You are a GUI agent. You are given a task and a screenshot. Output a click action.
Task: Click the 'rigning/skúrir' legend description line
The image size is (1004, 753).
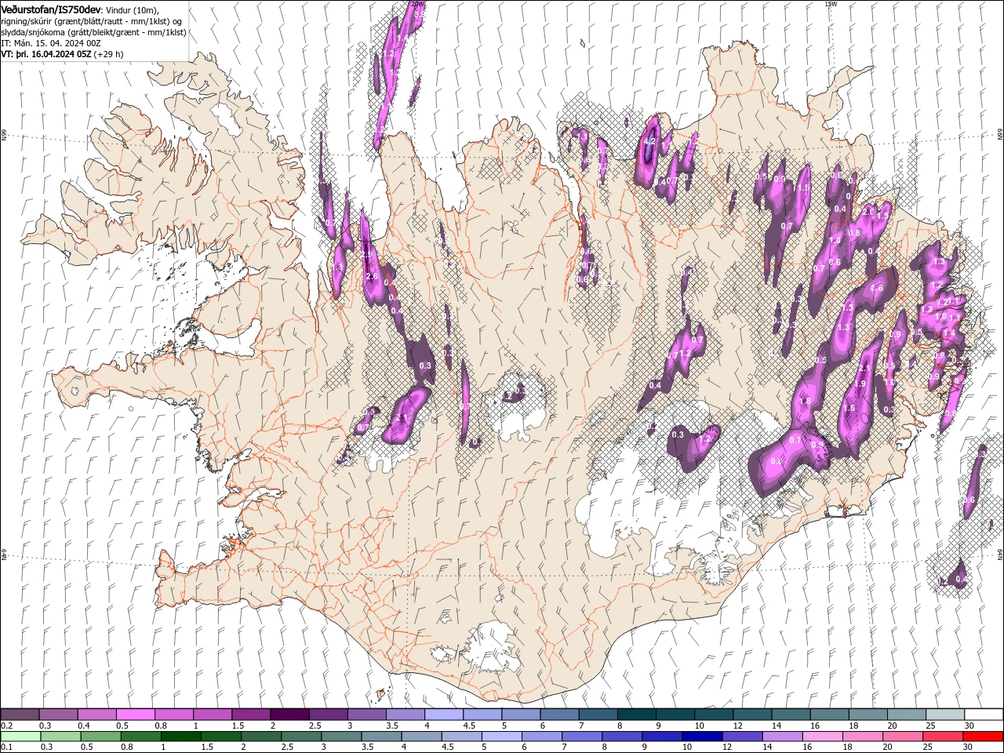90,20
